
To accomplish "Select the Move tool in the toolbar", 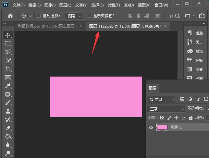I will point(8,35).
